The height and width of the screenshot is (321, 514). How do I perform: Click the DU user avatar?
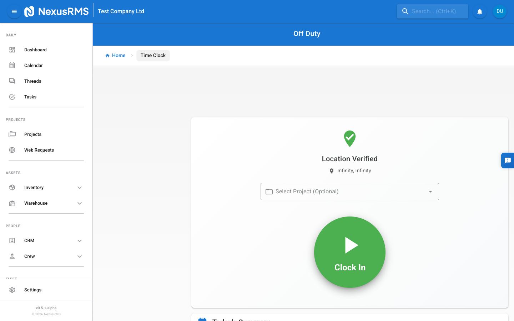click(x=499, y=11)
